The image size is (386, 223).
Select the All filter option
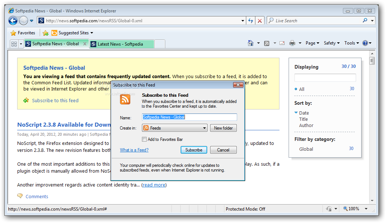302,89
